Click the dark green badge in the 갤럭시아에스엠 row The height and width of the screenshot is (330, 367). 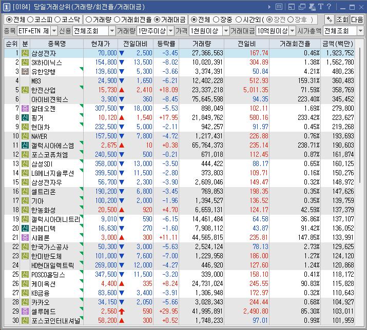(x=25, y=145)
